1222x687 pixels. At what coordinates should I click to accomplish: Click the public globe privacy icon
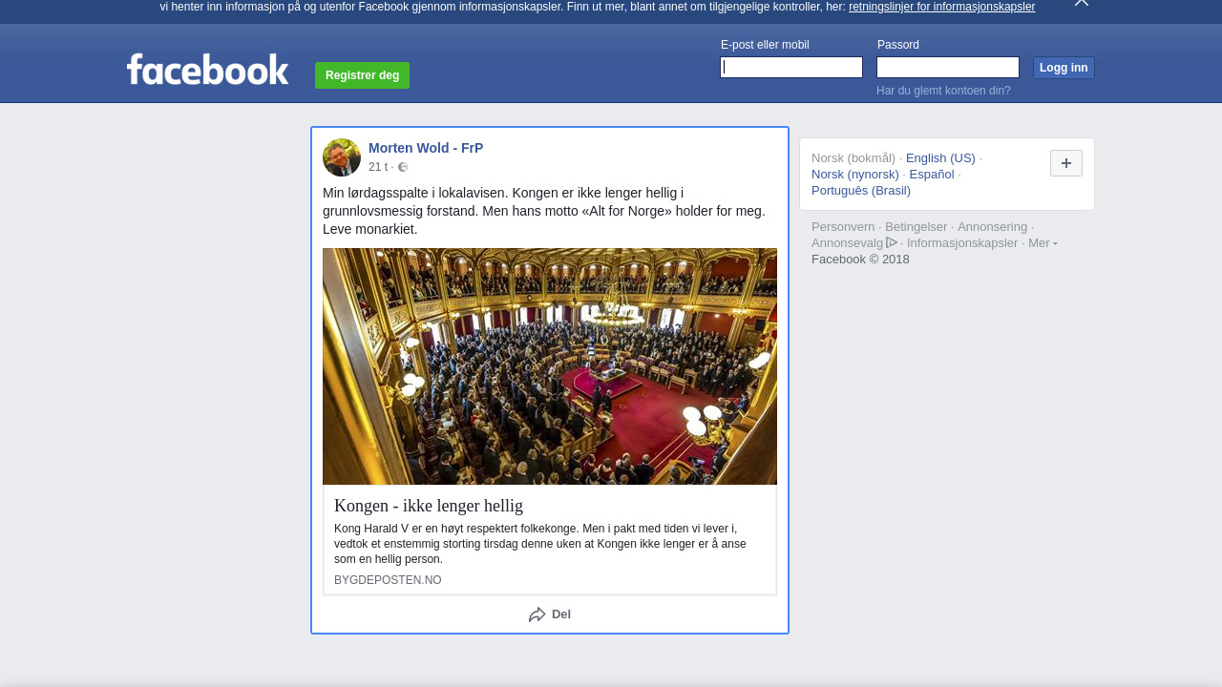coord(403,167)
